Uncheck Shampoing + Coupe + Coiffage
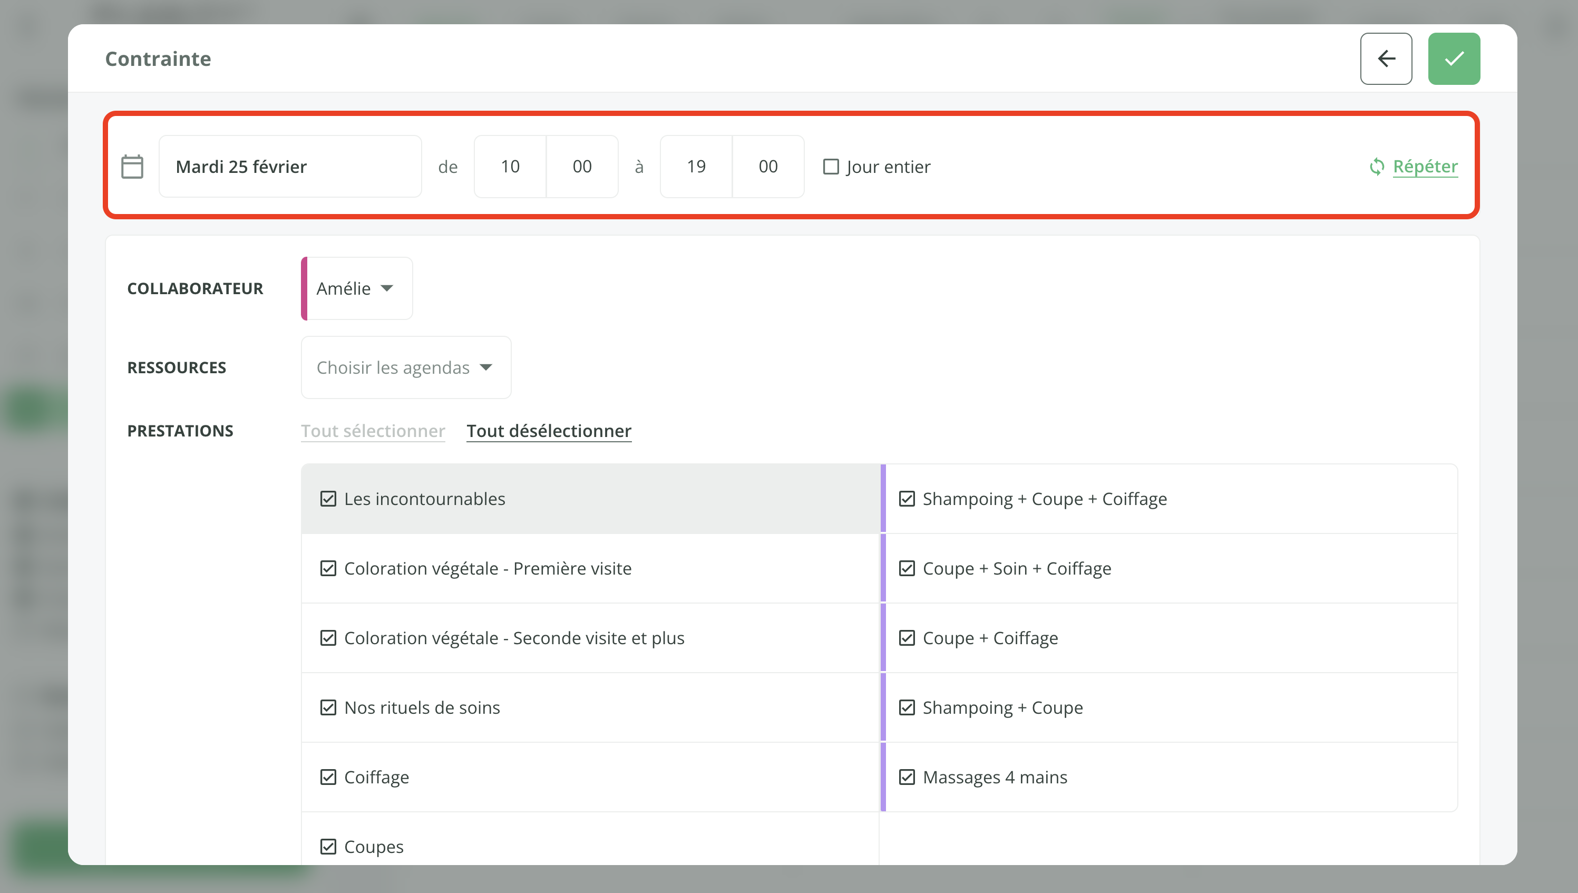This screenshot has width=1578, height=893. point(907,498)
